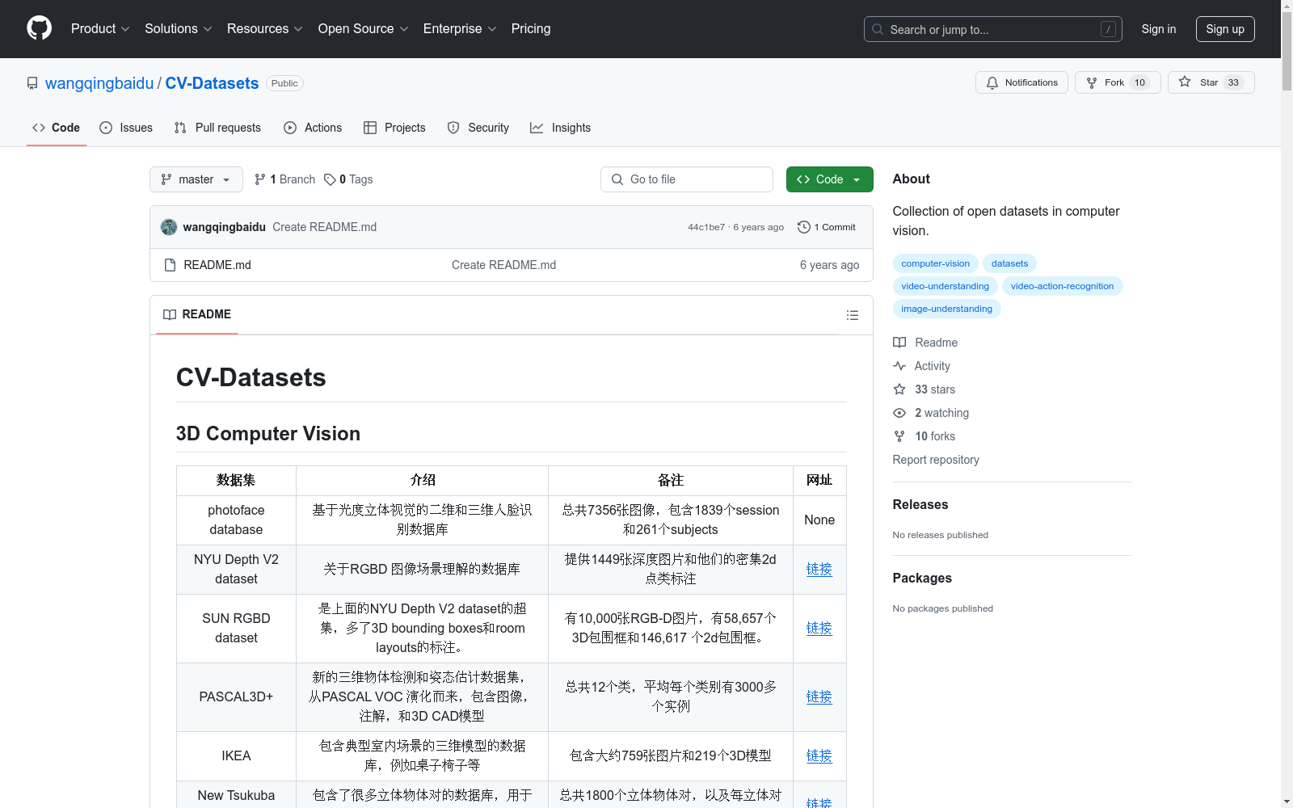The height and width of the screenshot is (808, 1293).
Task: Open the Insights tab
Action: [x=561, y=128]
